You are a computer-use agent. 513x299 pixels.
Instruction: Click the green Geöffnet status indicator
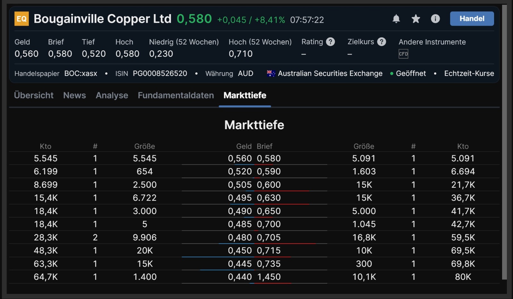(x=391, y=73)
